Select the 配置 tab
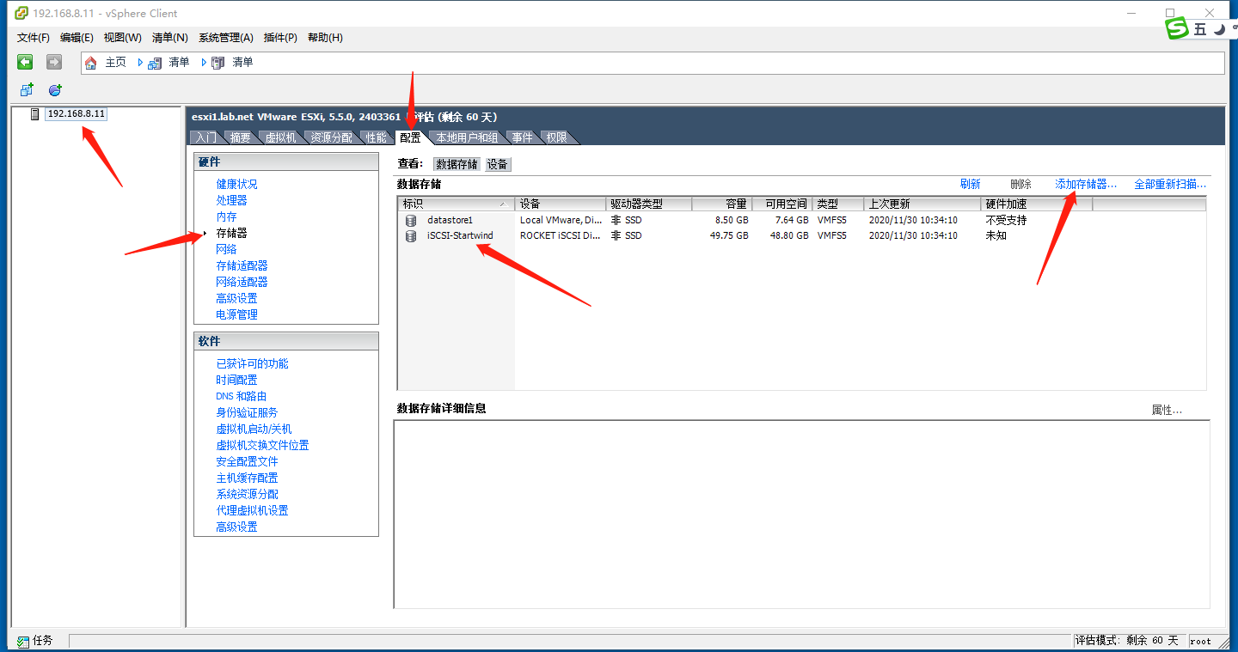Image resolution: width=1238 pixels, height=652 pixels. point(410,137)
